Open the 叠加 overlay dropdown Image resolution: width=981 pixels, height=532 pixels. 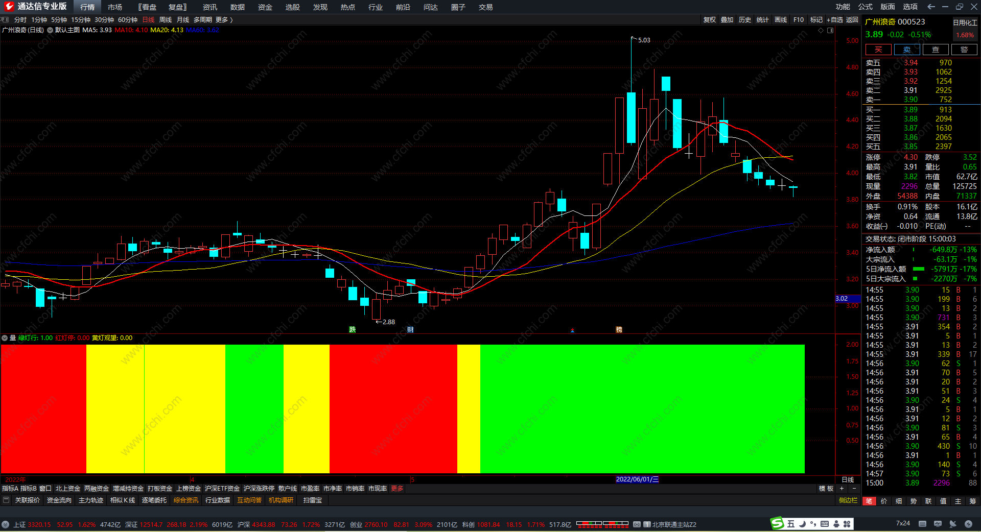click(727, 20)
